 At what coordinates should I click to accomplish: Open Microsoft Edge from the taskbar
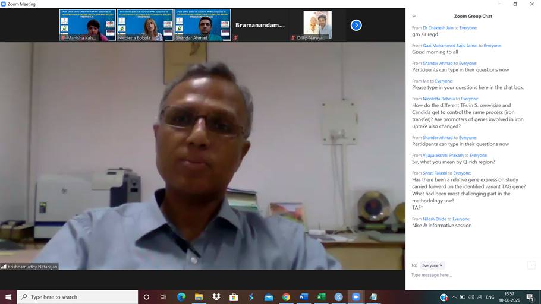181,297
